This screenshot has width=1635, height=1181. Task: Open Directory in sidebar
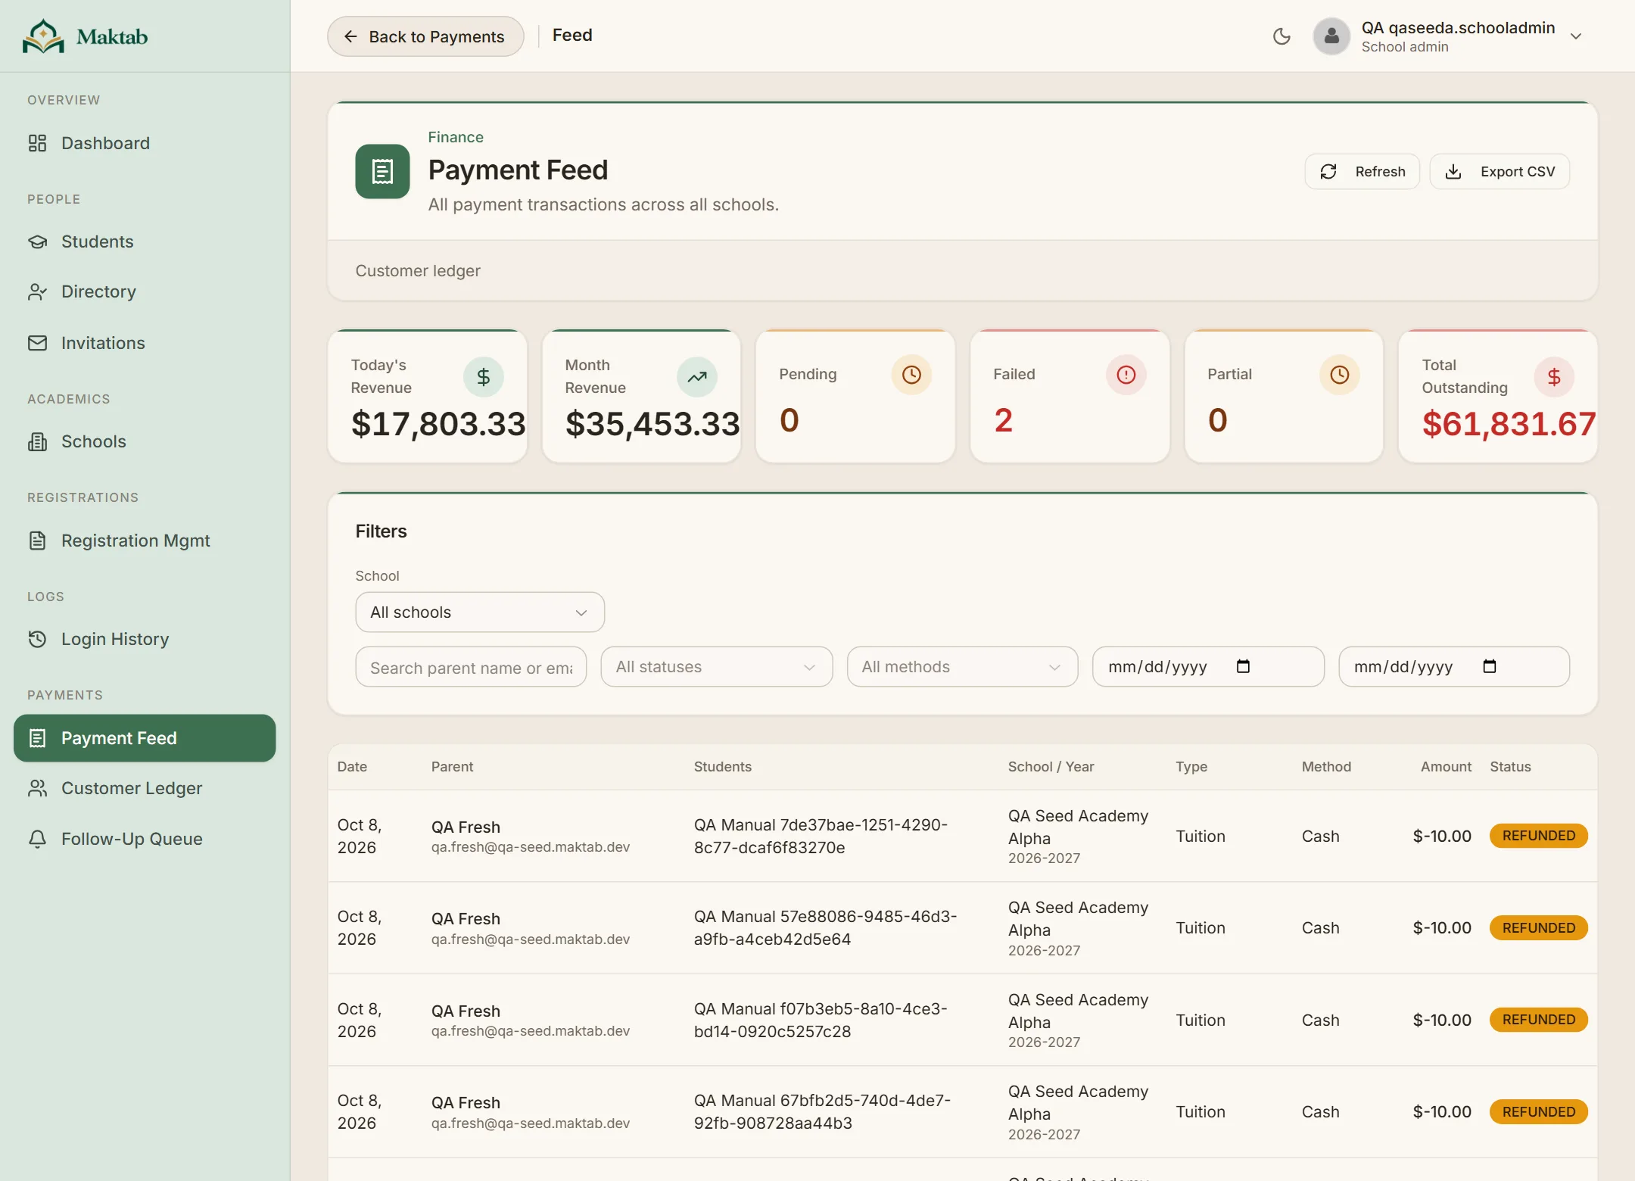point(145,291)
